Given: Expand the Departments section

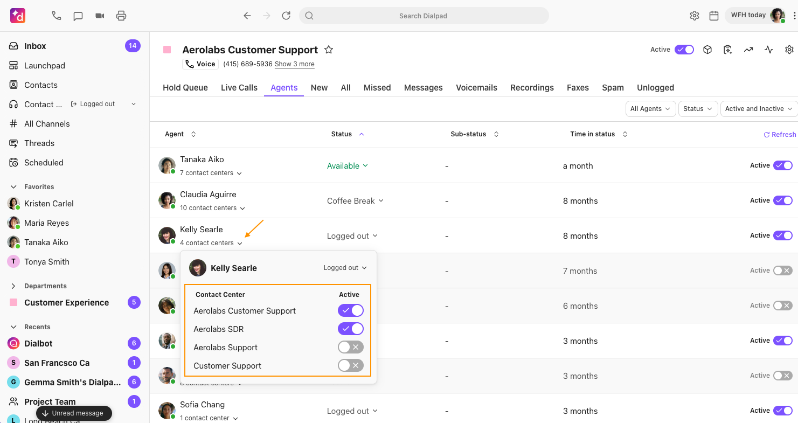Looking at the screenshot, I should point(13,286).
